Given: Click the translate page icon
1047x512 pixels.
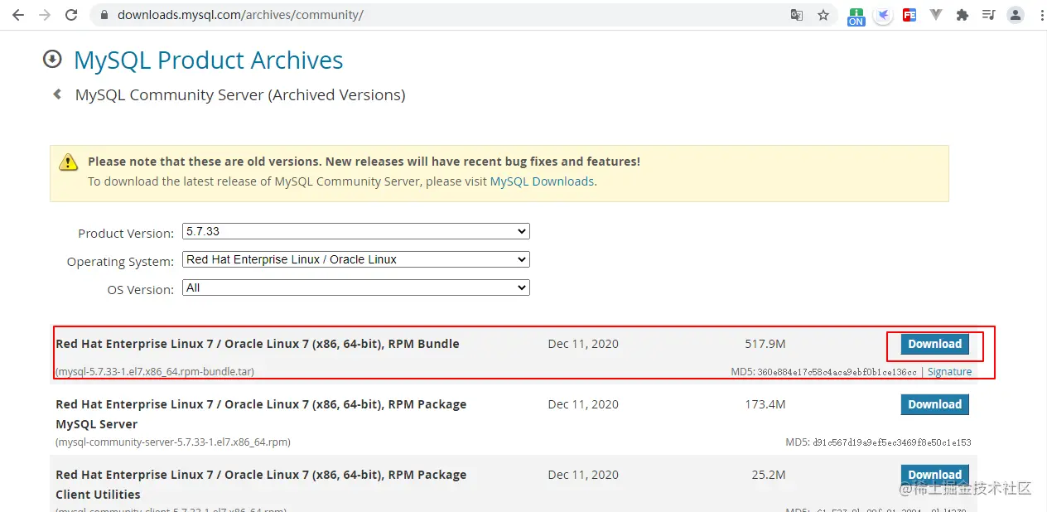Looking at the screenshot, I should [x=797, y=15].
